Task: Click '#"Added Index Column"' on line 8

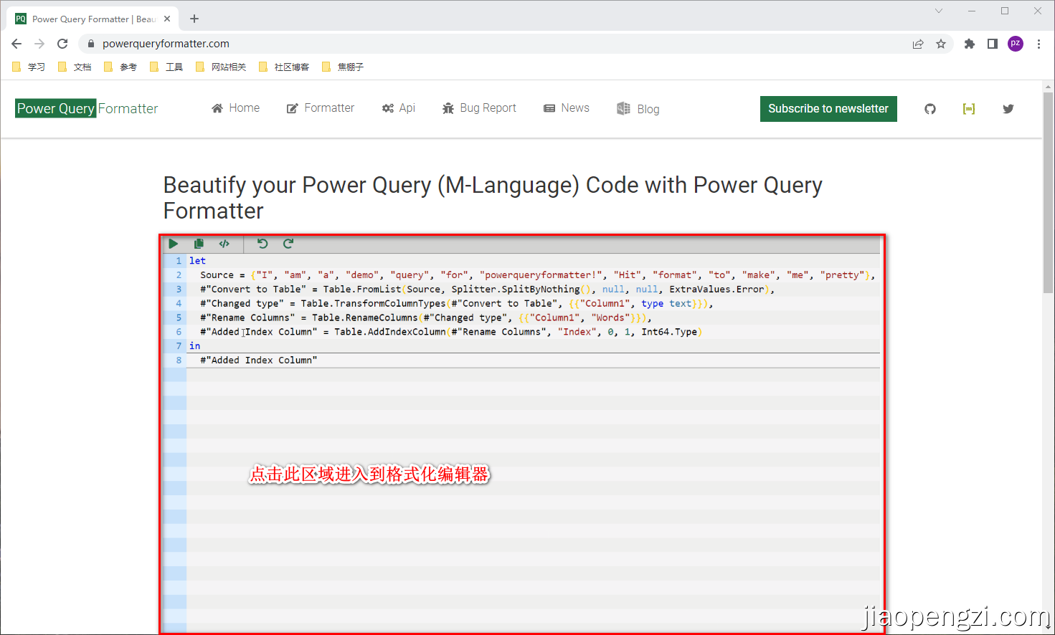Action: (x=259, y=361)
